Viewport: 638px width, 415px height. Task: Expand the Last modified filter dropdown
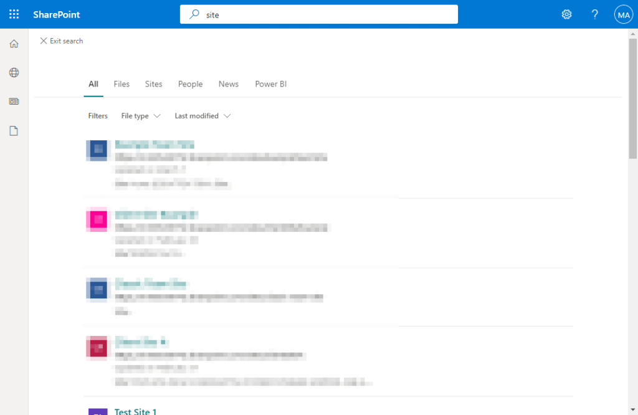click(x=202, y=116)
